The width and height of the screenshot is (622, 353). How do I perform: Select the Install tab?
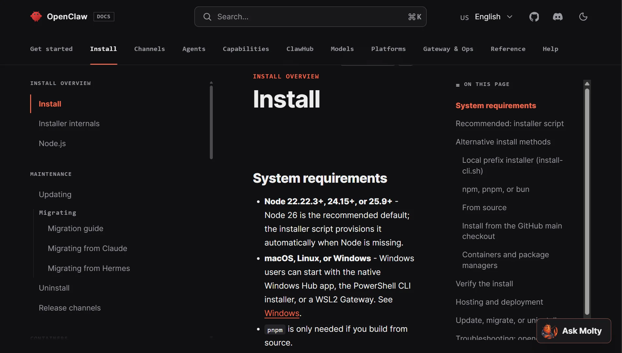[x=103, y=49]
